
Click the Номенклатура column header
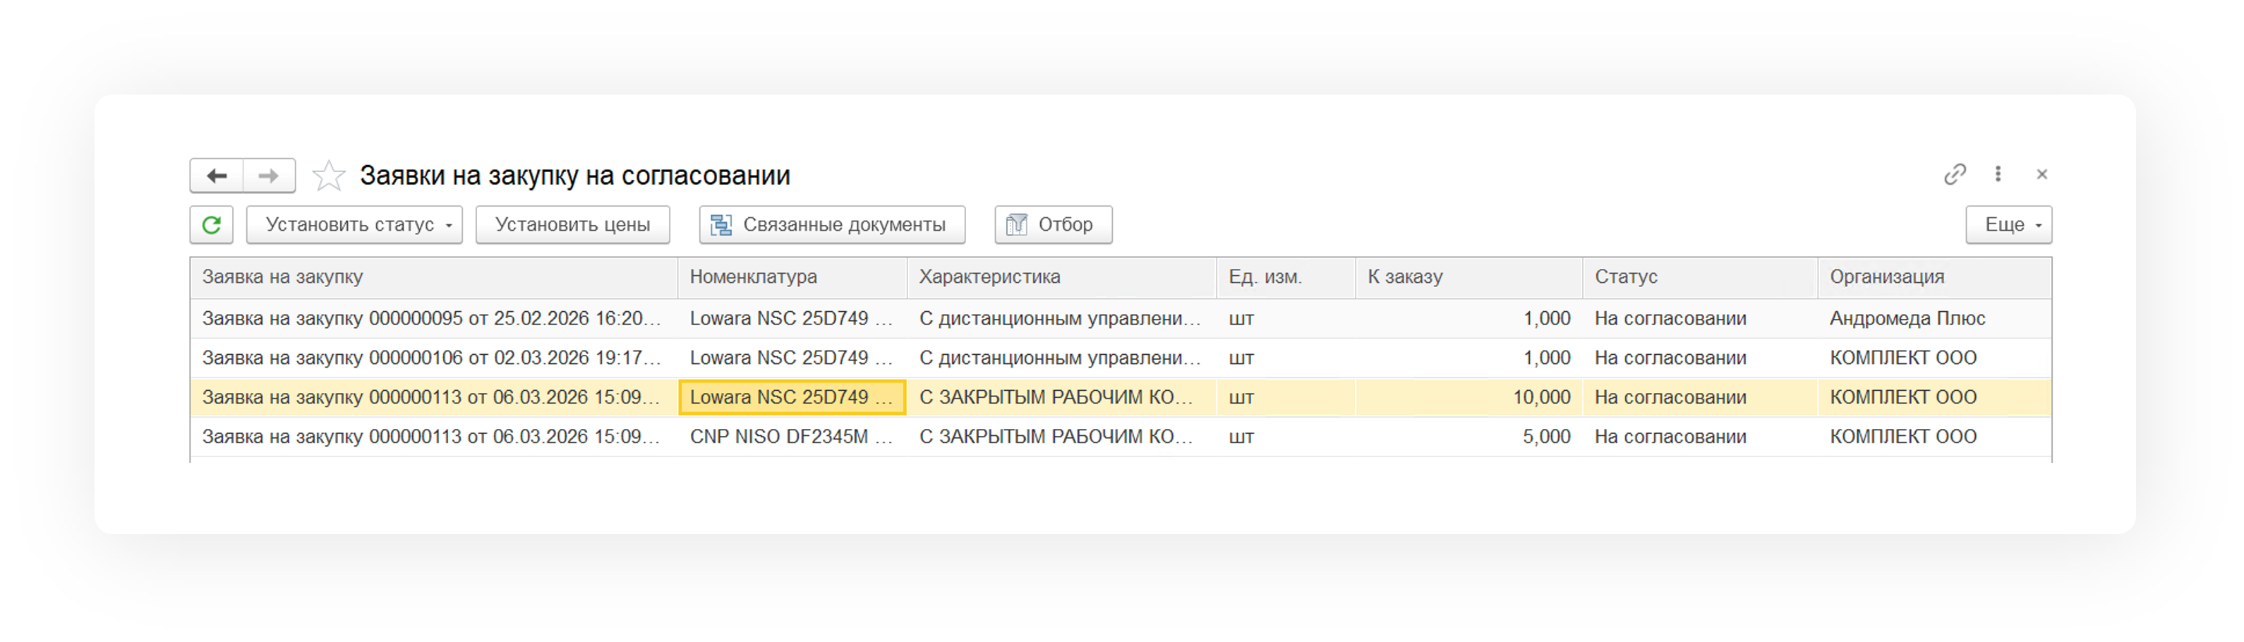point(754,277)
